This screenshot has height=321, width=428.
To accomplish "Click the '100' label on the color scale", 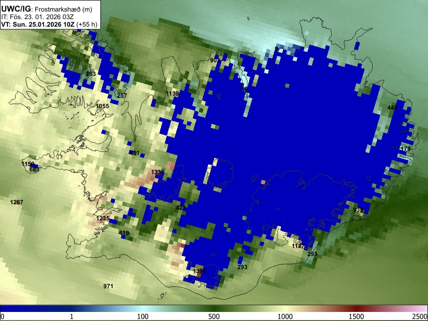I will click(143, 316).
